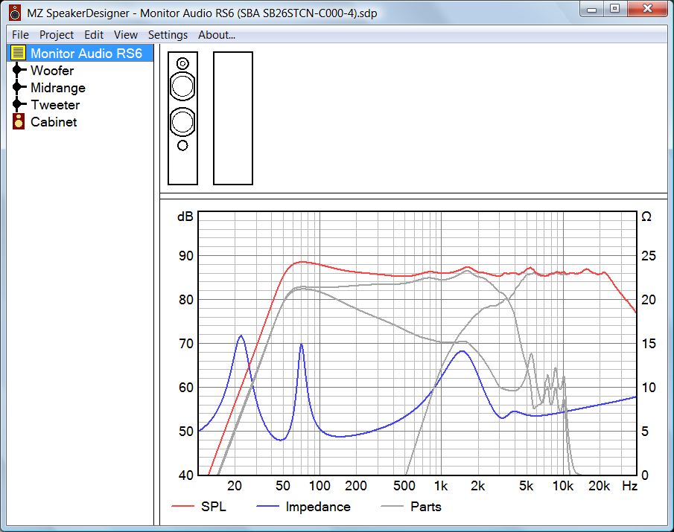Click the crossover icon next to Tweeter
Screen dimensions: 674x532
coord(18,104)
